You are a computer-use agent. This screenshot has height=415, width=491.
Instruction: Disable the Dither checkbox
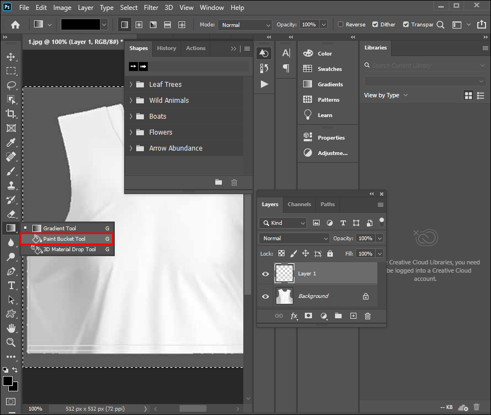375,25
